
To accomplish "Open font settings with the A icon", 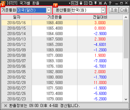I will 105,3.
